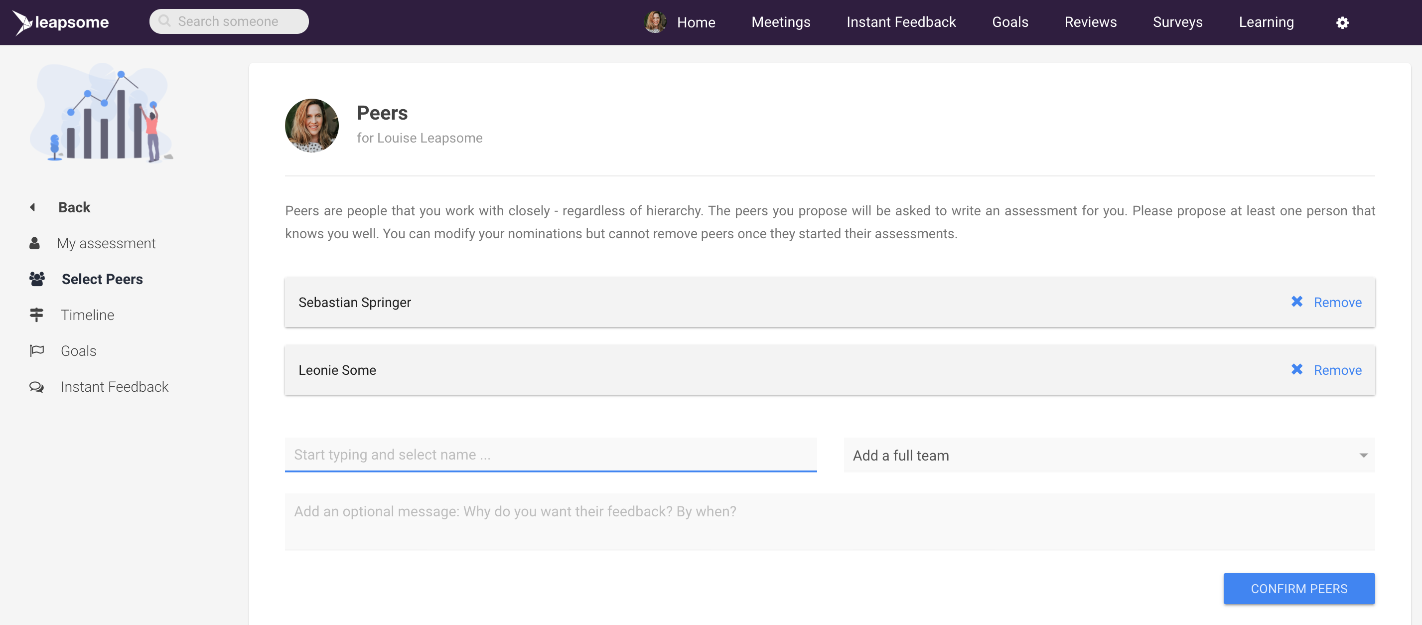Click the My assessment person icon
The height and width of the screenshot is (625, 1422).
click(34, 243)
